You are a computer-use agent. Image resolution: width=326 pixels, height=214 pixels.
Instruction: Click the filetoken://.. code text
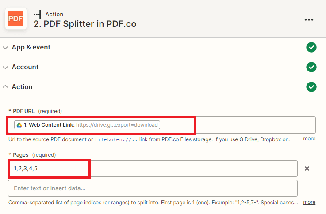tap(116, 139)
